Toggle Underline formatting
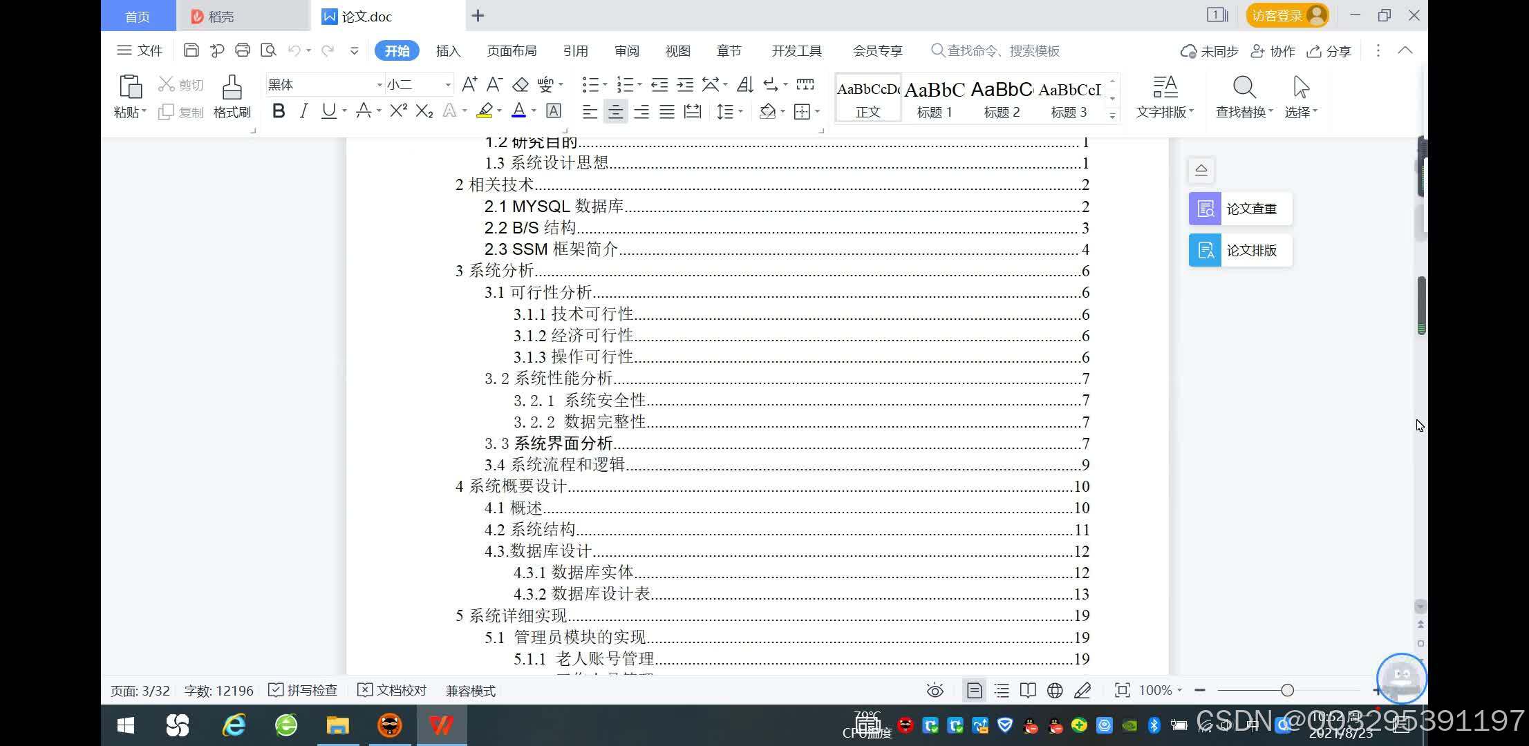Screen dimensions: 1529x746 [x=329, y=111]
